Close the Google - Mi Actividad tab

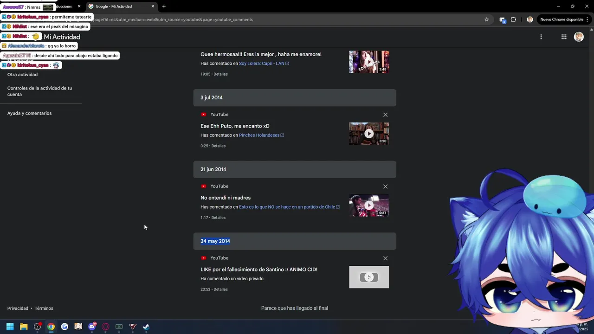153,6
